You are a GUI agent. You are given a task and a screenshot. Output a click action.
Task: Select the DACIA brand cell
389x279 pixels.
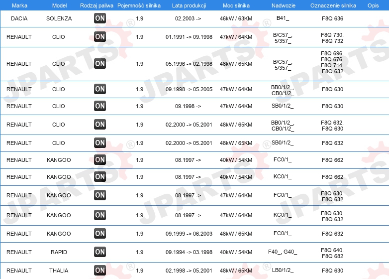(19, 18)
